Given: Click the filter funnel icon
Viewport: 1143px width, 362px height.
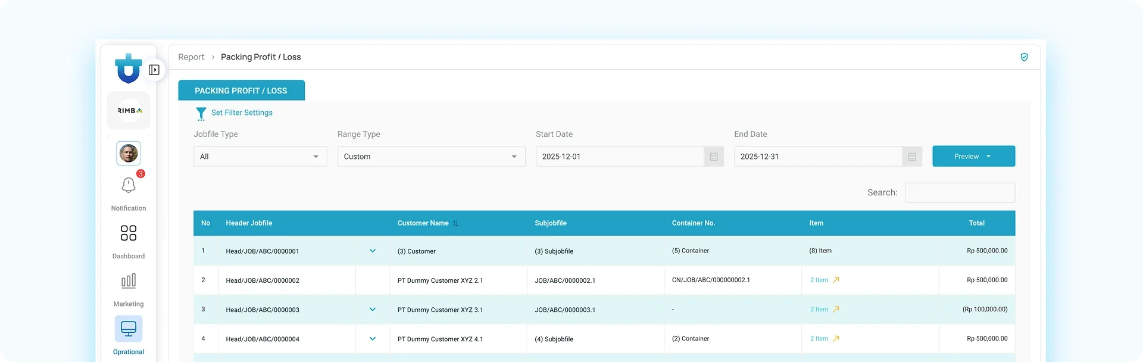Looking at the screenshot, I should pyautogui.click(x=201, y=113).
